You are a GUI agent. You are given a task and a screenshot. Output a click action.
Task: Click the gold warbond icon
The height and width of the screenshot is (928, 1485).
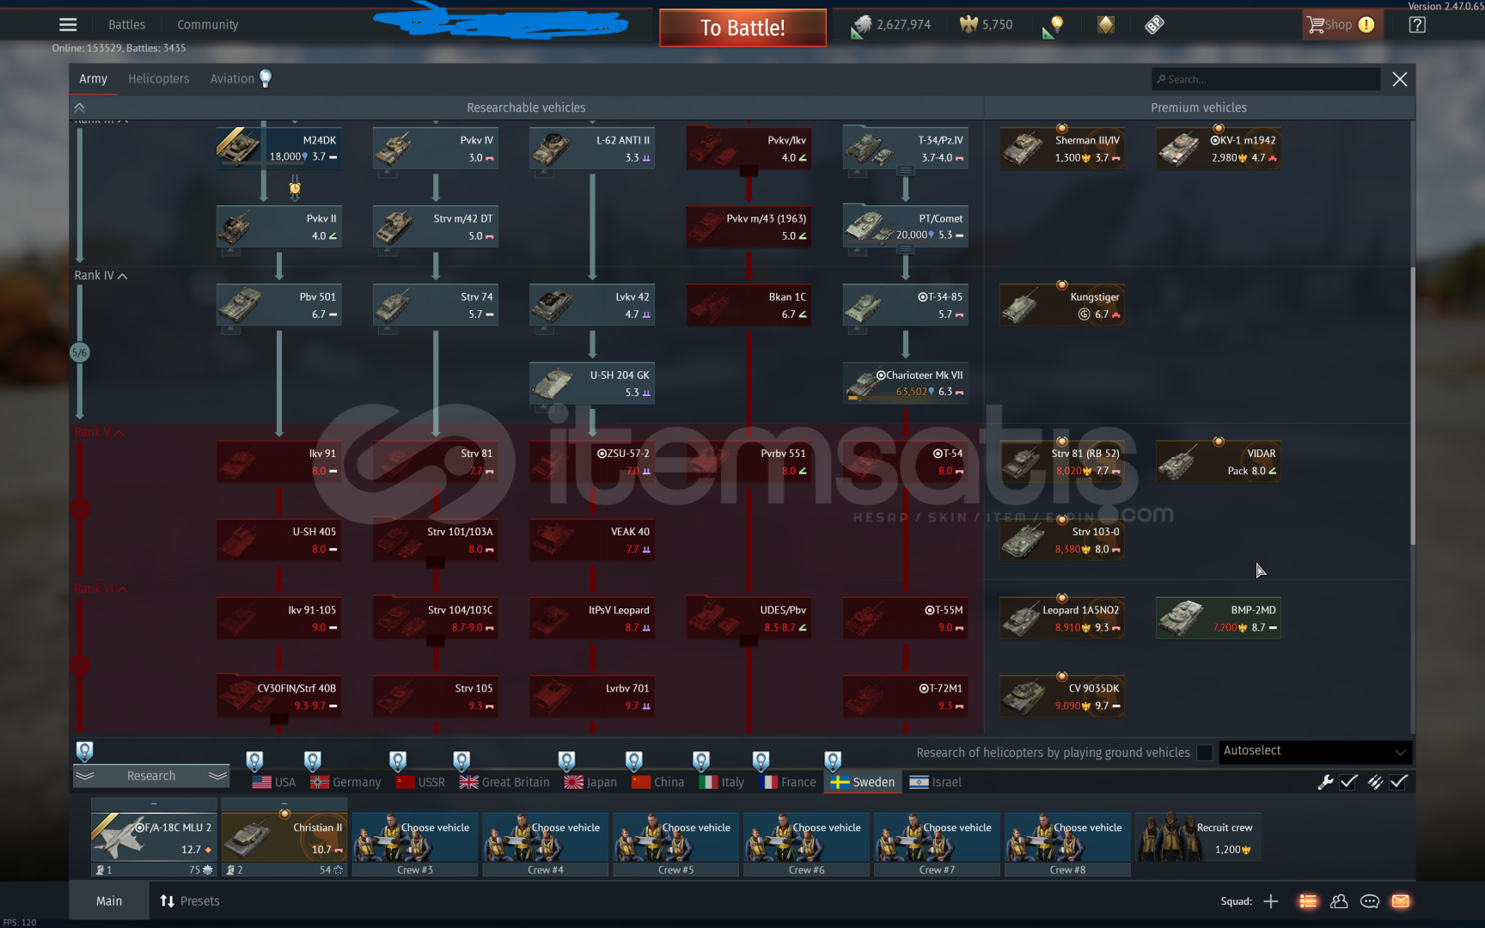(1106, 25)
